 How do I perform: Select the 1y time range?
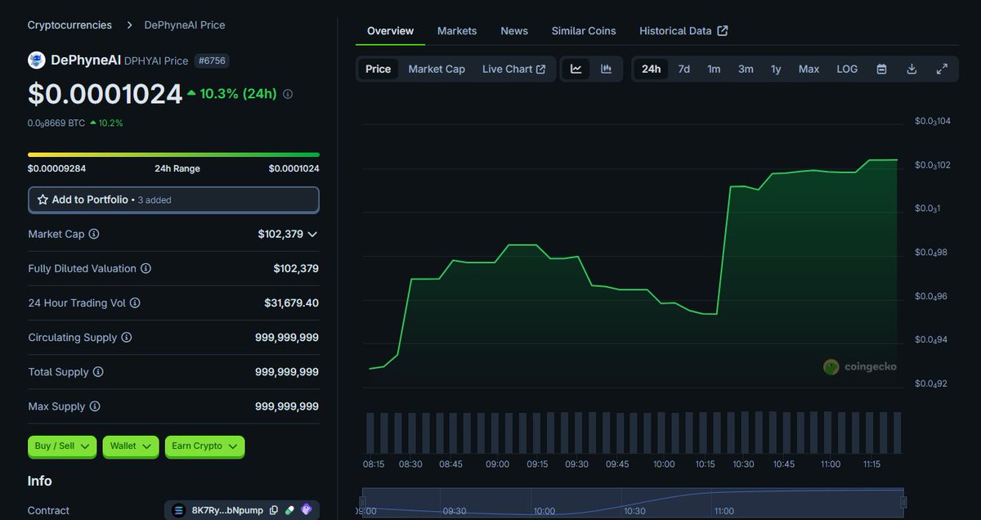coord(776,69)
